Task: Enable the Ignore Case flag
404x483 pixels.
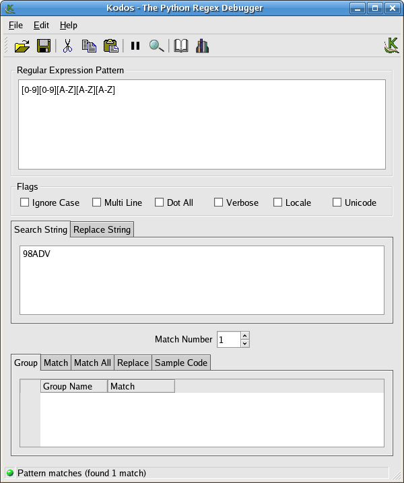Action: pos(24,202)
